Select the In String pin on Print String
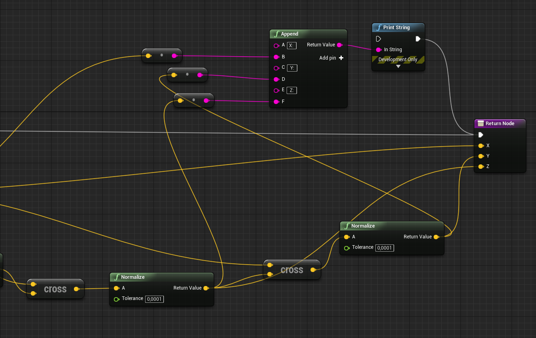The image size is (536, 338). (379, 50)
